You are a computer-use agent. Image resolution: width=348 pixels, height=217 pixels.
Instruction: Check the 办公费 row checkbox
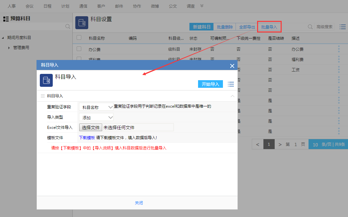[x=79, y=49]
